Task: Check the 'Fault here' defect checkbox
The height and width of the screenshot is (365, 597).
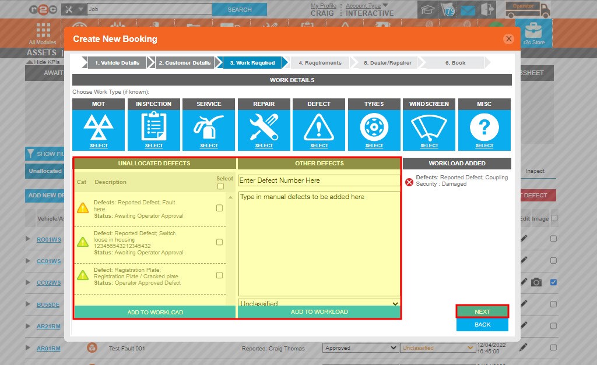Action: click(219, 208)
